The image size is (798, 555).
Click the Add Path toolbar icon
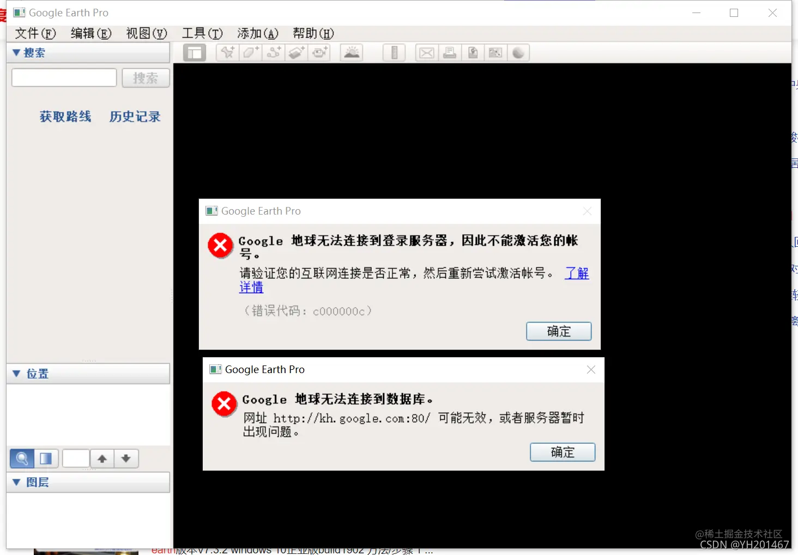pyautogui.click(x=274, y=53)
